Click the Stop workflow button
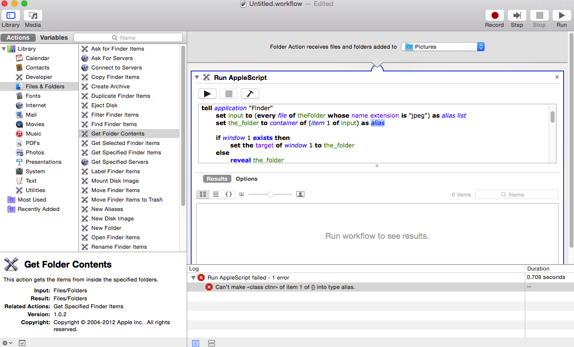The image size is (574, 347). [539, 15]
